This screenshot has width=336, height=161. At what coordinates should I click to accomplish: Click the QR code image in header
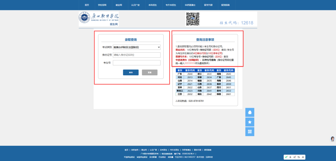point(193,19)
